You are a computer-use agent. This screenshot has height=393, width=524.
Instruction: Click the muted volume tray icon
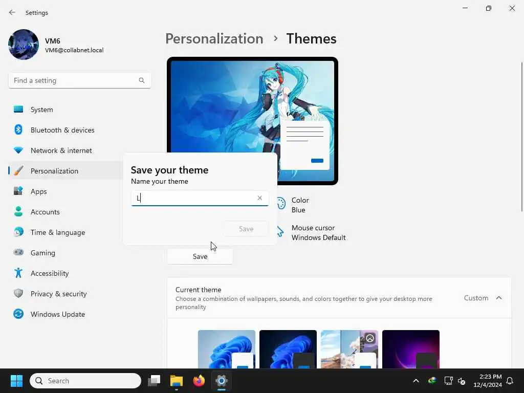click(462, 381)
